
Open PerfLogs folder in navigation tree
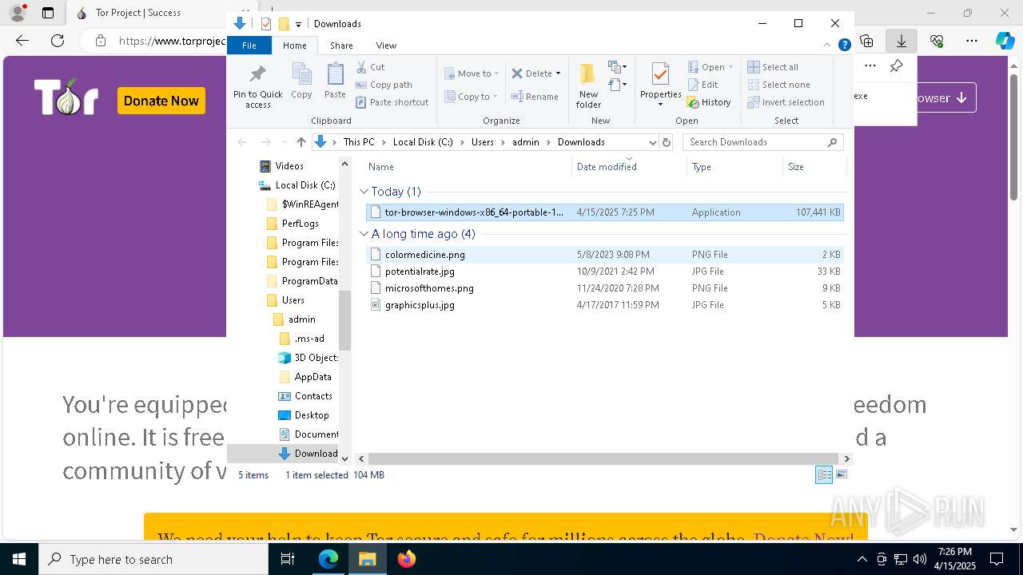pyautogui.click(x=300, y=224)
